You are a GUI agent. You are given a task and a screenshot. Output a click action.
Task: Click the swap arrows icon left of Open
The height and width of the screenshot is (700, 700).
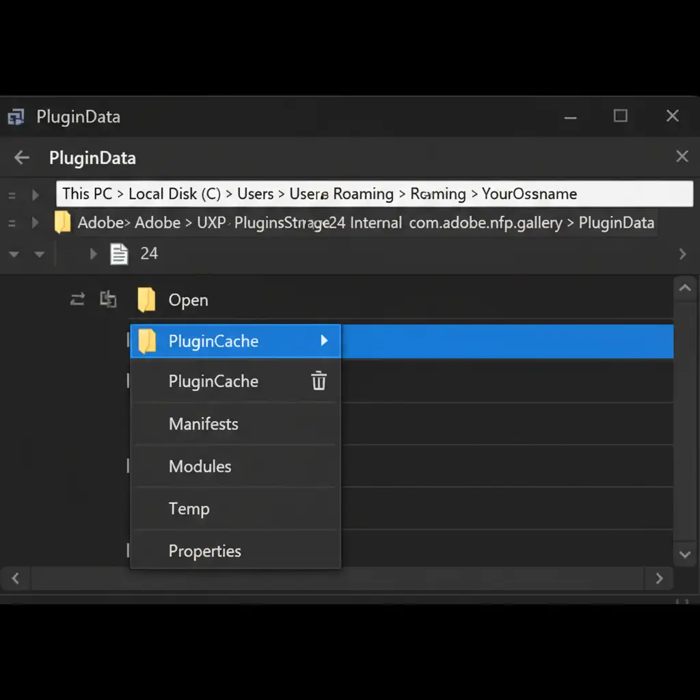[x=77, y=299]
